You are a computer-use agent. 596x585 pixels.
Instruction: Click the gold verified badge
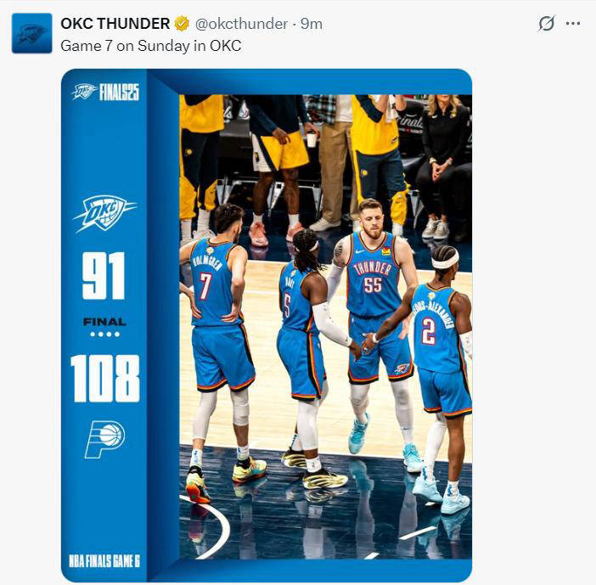point(182,24)
